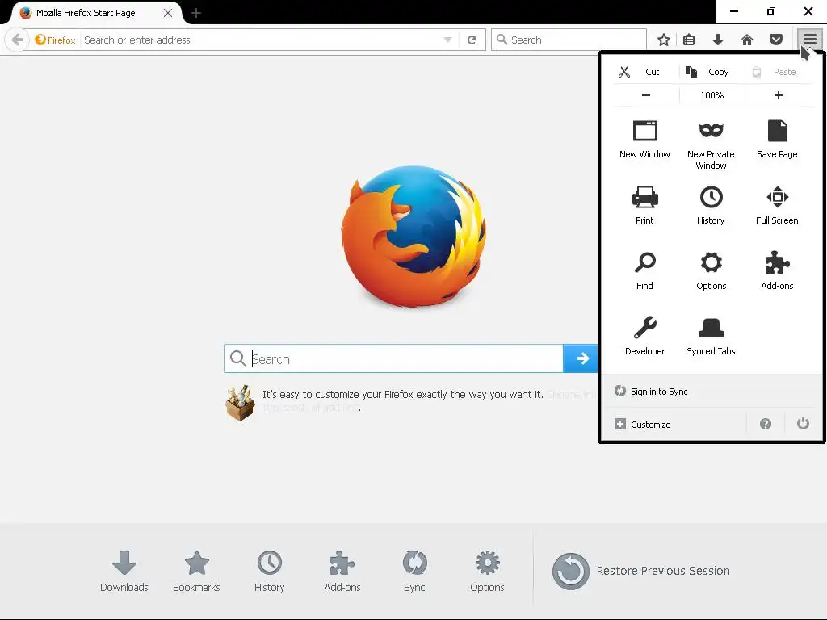Click the toolbar Search box
Viewport: 827px width, 620px height.
(569, 40)
